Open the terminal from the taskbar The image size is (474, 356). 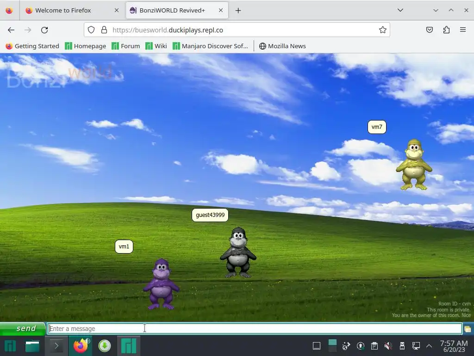[x=56, y=346]
